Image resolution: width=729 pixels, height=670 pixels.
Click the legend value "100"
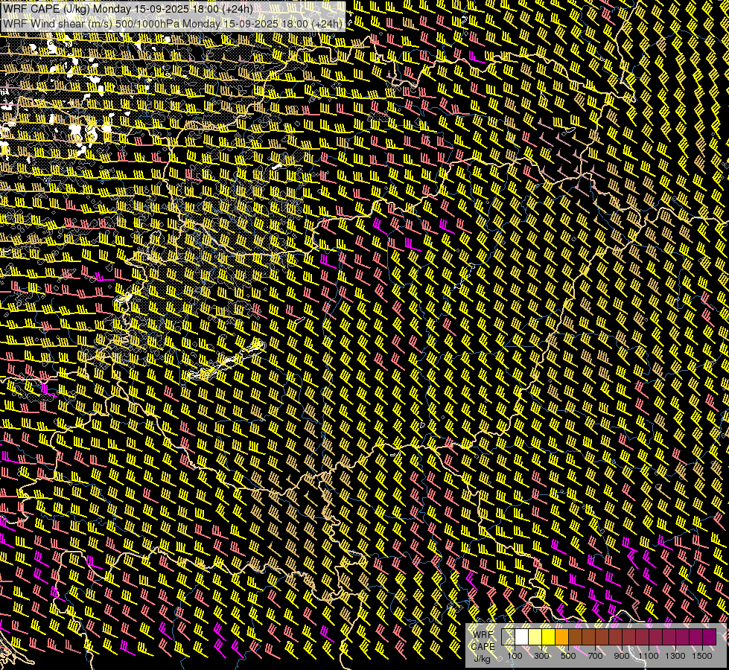pos(515,656)
